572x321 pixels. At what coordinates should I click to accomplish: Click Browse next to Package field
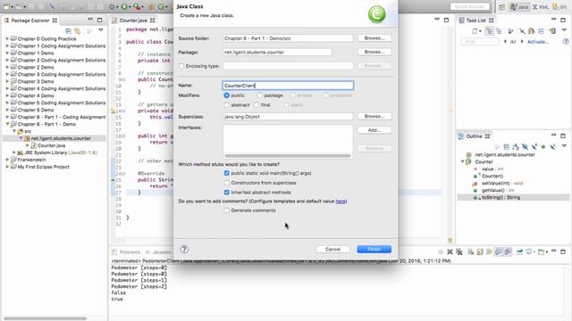point(374,52)
